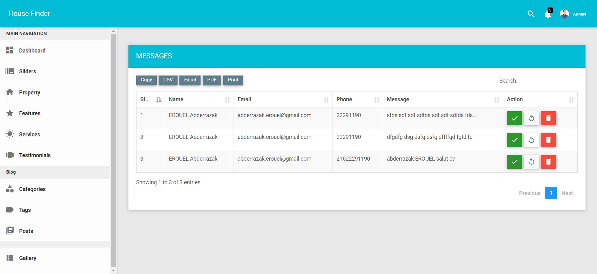Open Testimonials in the sidebar
The width and height of the screenshot is (597, 274).
point(55,155)
